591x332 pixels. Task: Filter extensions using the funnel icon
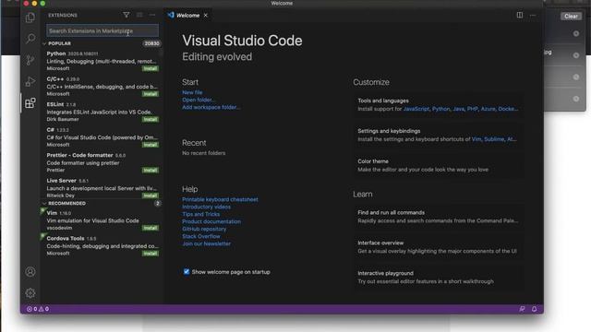pos(127,15)
